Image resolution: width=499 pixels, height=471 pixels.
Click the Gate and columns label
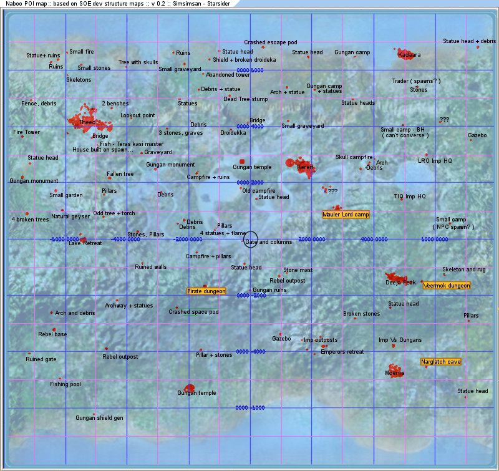point(269,242)
